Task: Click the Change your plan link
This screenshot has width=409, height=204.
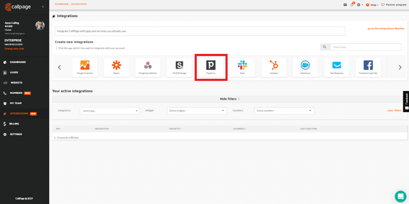Action: pyautogui.click(x=14, y=49)
